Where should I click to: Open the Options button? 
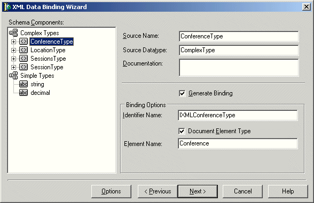111,191
